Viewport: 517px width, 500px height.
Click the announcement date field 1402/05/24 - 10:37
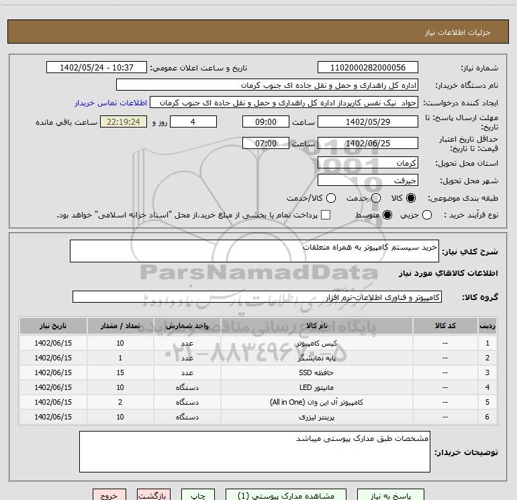[97, 67]
